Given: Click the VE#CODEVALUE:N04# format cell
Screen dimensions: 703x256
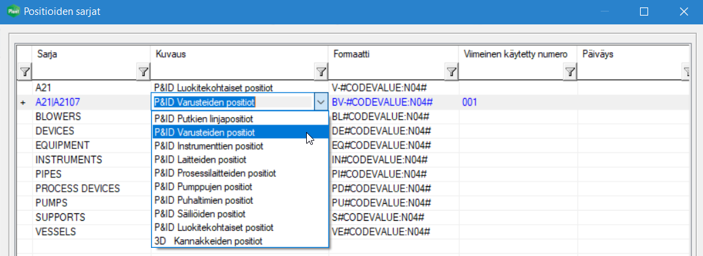Looking at the screenshot, I should pos(393,232).
